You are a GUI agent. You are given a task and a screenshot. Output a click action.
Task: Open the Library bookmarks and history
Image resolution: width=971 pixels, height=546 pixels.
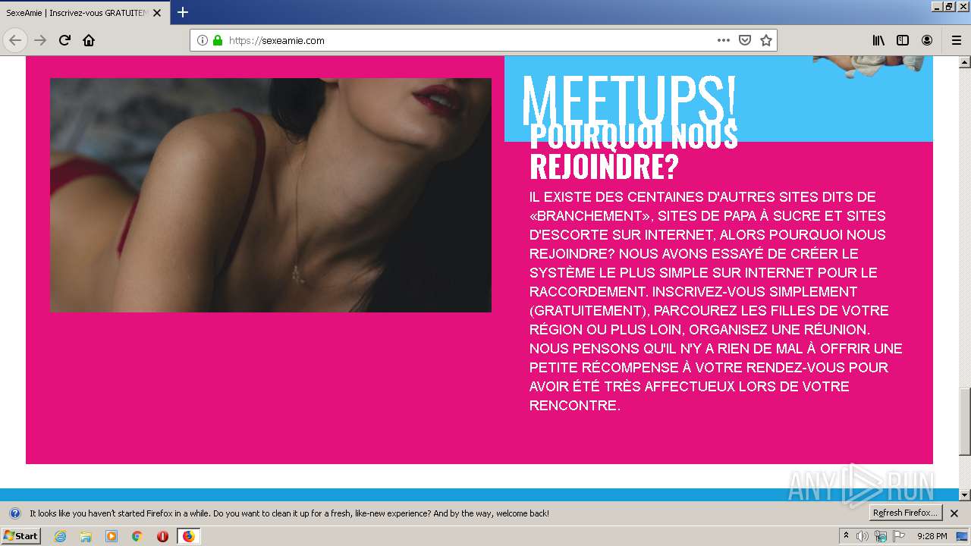878,40
